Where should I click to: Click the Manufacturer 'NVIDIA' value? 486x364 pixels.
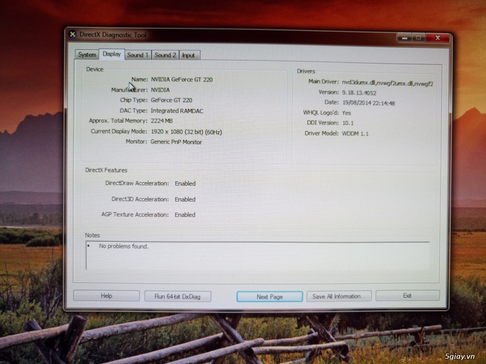[160, 90]
